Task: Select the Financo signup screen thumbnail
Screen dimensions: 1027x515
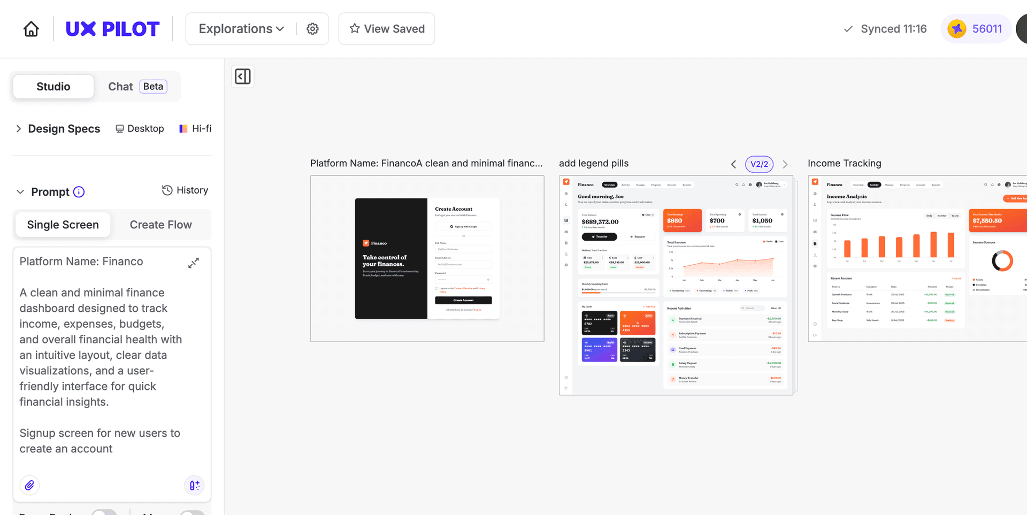Action: coord(427,259)
